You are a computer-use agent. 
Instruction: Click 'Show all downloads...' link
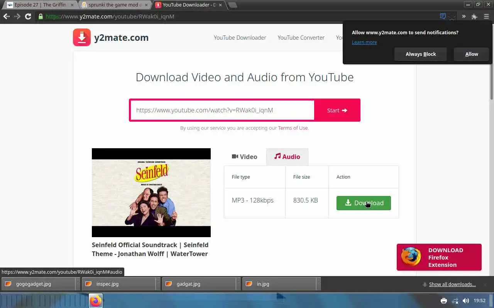[452, 284]
